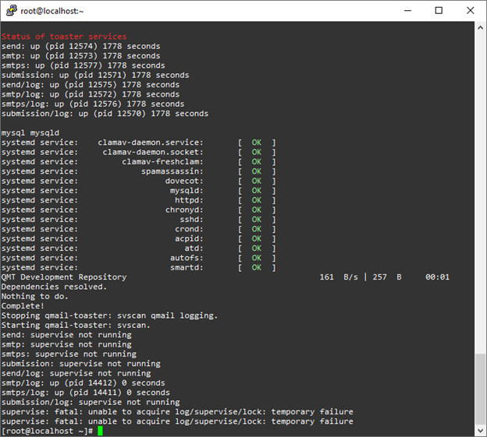Click the PuTTY icon in title bar

tap(12, 11)
